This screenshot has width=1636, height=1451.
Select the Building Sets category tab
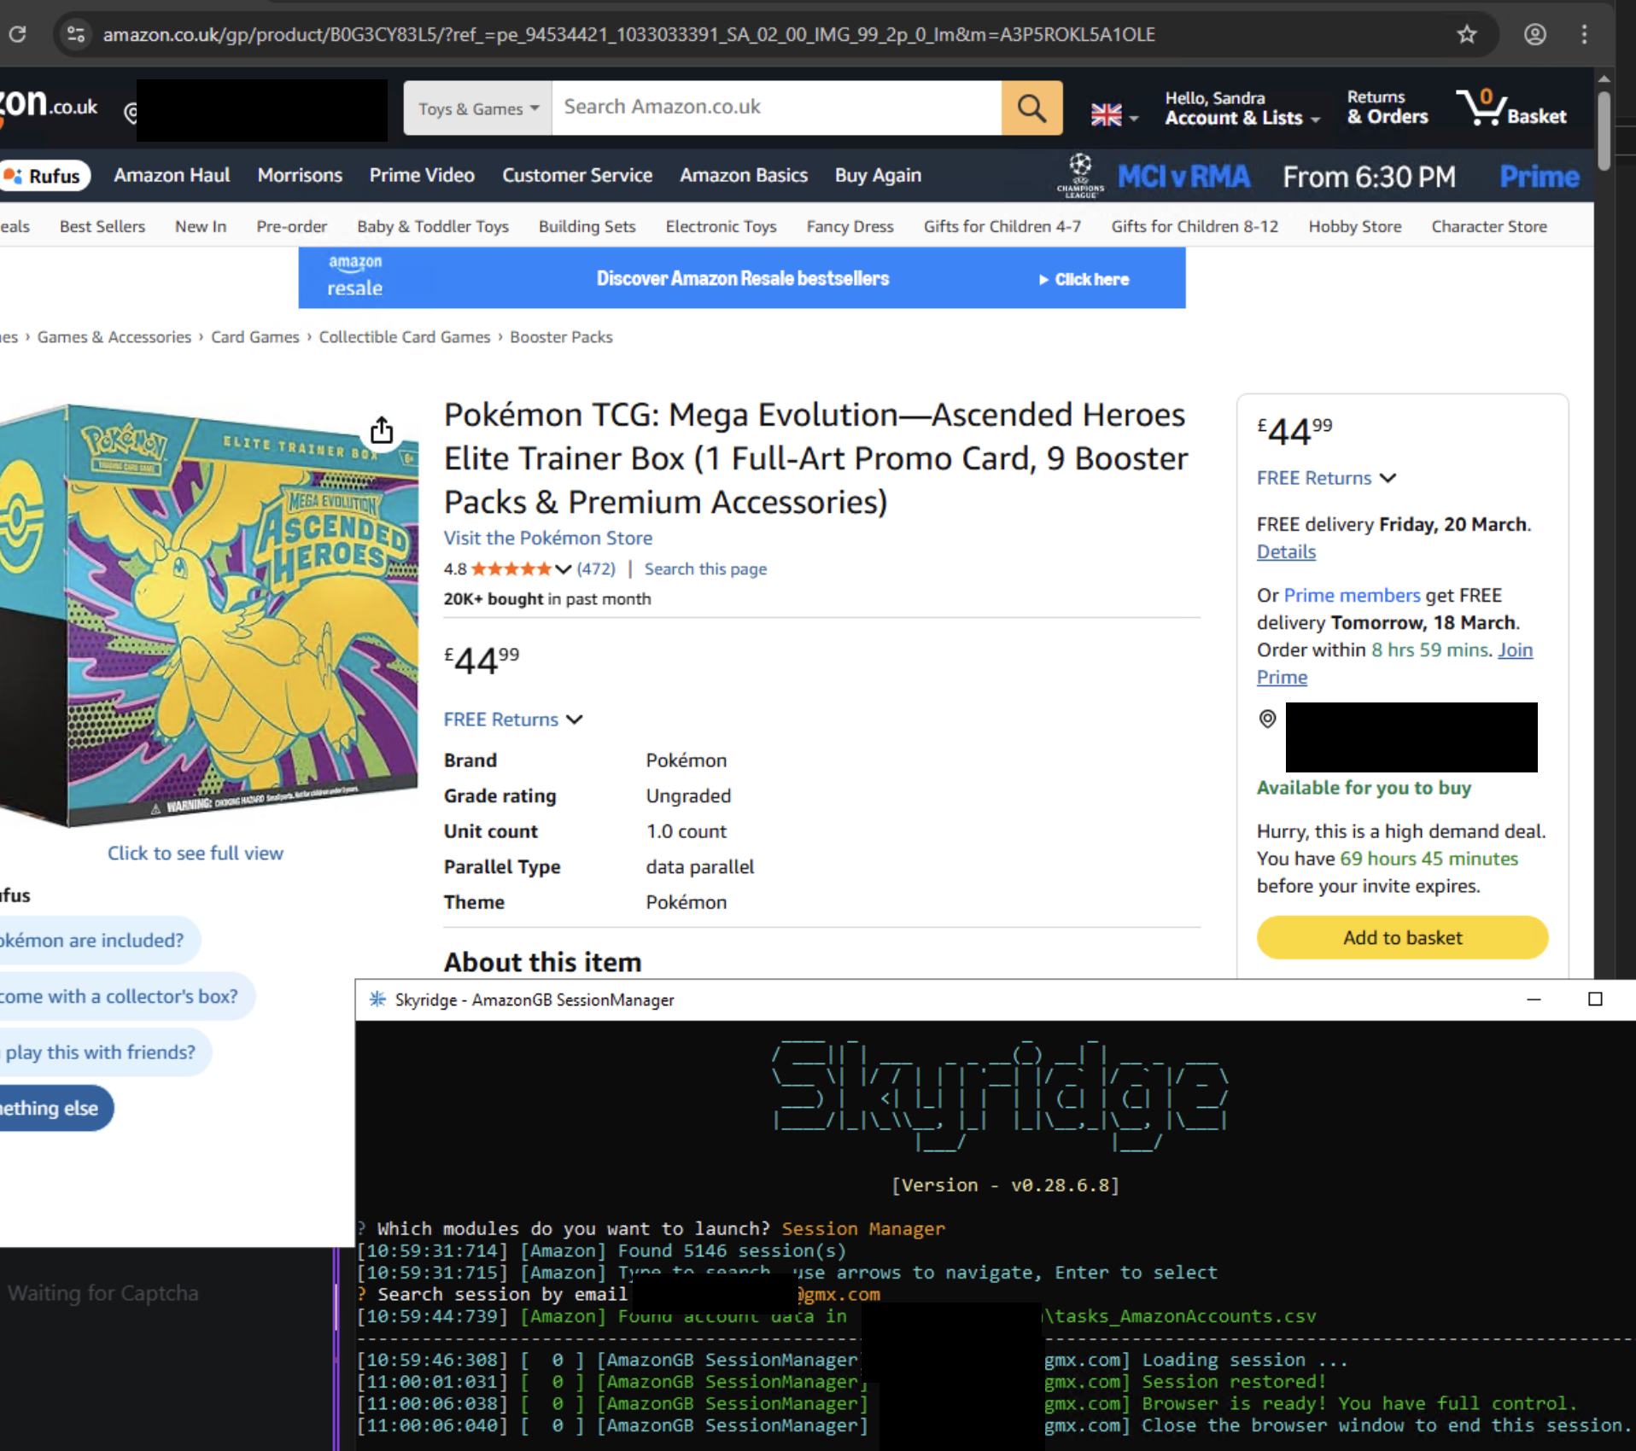587,226
